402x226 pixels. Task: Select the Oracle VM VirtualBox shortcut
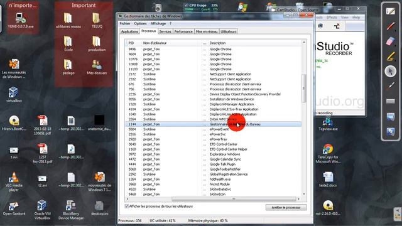[x=42, y=210]
